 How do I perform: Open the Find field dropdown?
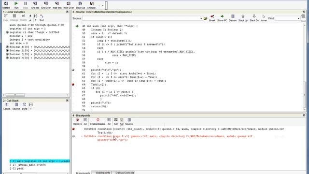click(x=298, y=18)
